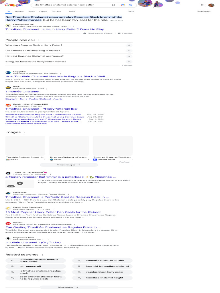220x293 pixels.
Task: Open options menu next to Related searches
Action: (42, 255)
